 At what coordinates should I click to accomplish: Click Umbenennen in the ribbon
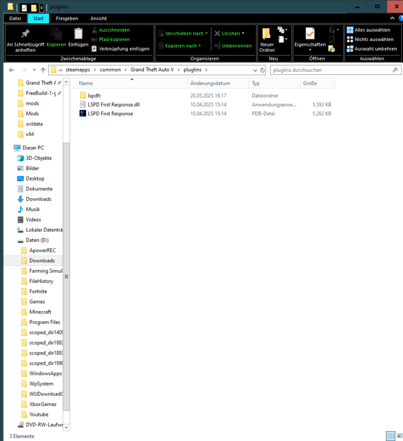233,46
